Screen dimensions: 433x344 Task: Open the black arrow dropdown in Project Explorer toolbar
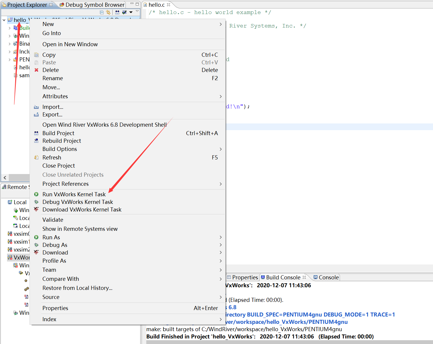pyautogui.click(x=131, y=12)
